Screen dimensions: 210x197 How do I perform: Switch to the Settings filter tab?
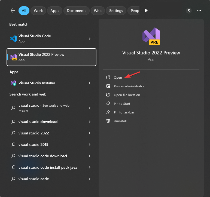coord(116,11)
